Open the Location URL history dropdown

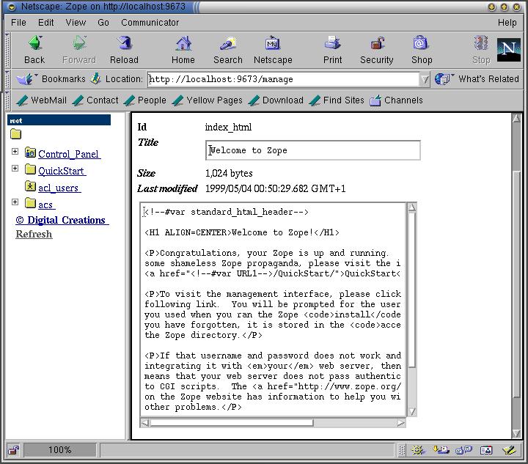425,79
